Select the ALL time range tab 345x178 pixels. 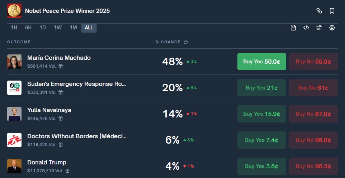pyautogui.click(x=89, y=28)
